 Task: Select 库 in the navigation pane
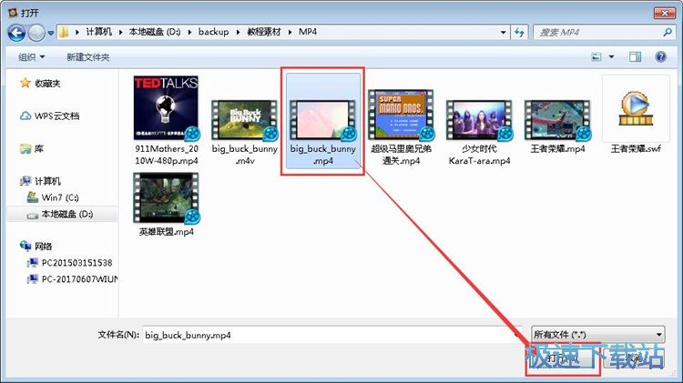tap(39, 149)
